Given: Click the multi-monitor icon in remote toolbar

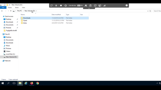Looking at the screenshot, I should tap(100, 5).
